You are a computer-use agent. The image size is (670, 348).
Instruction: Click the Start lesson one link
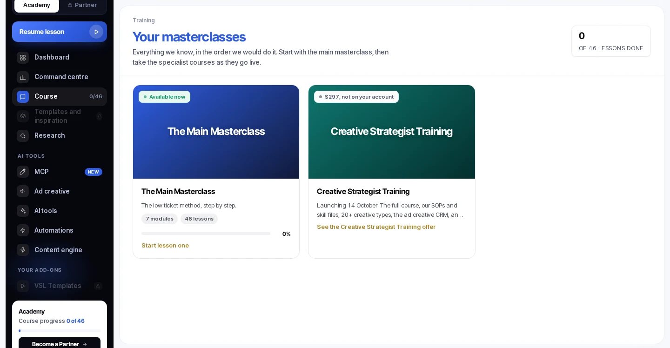click(165, 245)
